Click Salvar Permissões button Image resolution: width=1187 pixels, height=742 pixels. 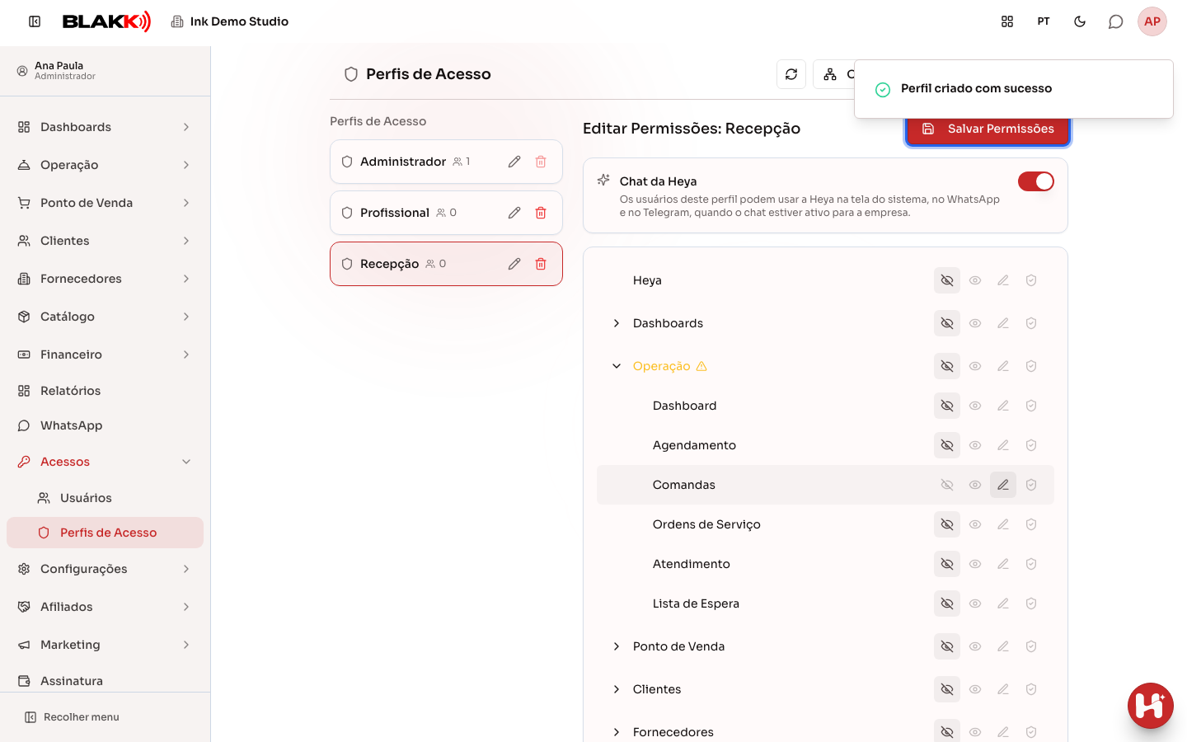[988, 129]
